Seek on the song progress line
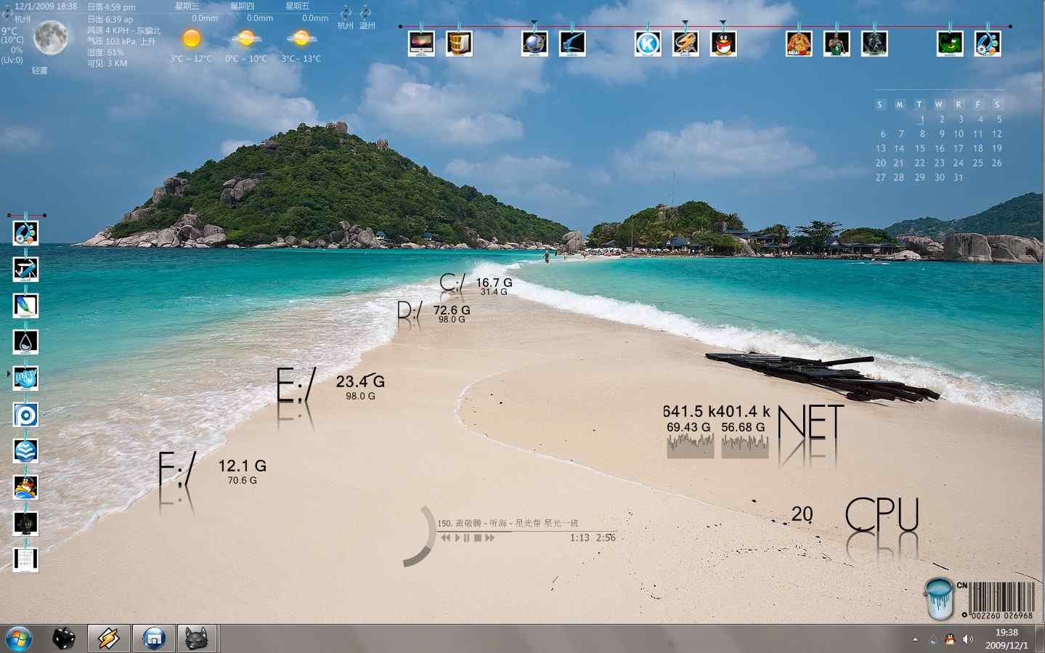 point(527,532)
